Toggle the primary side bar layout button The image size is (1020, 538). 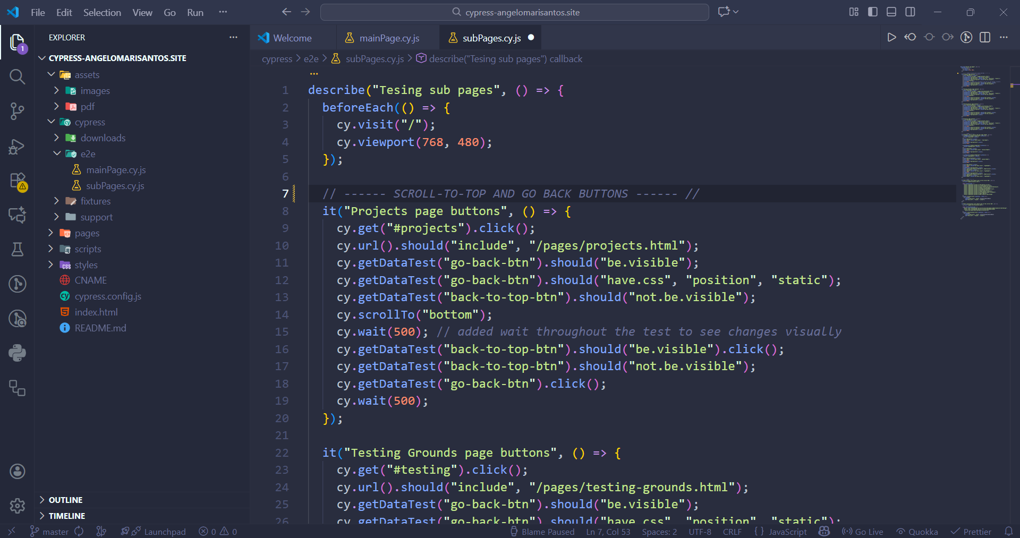873,12
